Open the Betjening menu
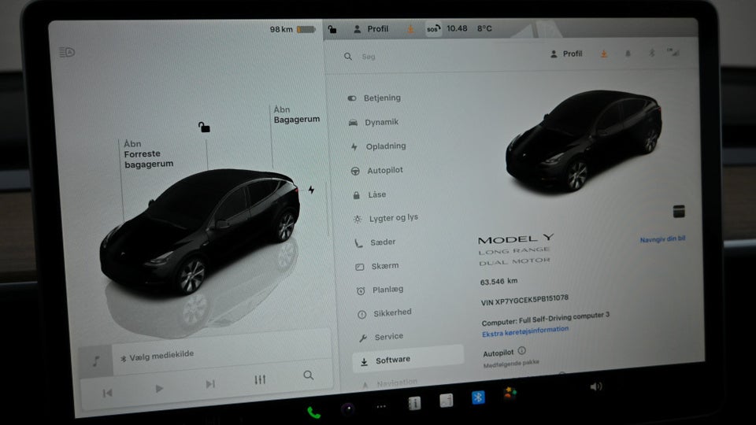Screen dimensions: 756x425 (374, 98)
